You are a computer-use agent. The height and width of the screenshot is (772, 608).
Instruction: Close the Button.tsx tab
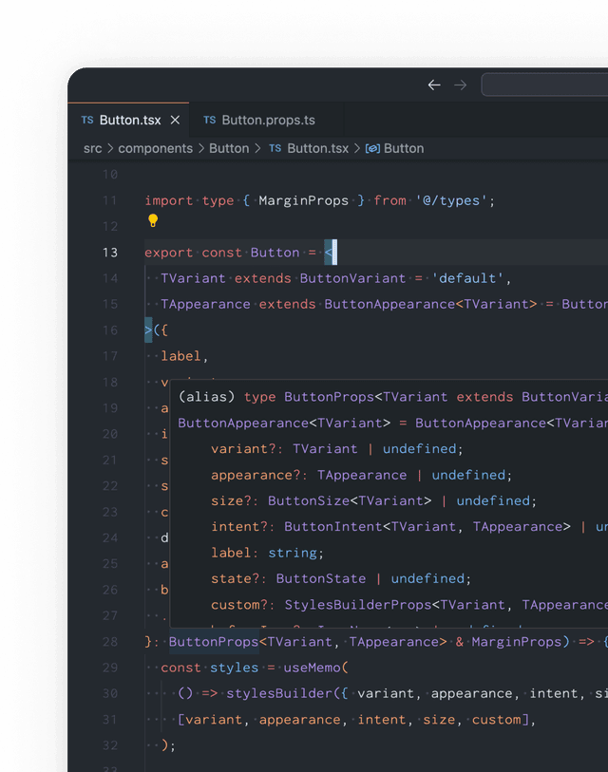tap(176, 120)
